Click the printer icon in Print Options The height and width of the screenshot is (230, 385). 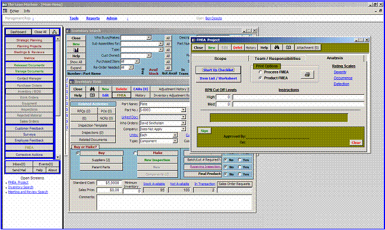pyautogui.click(x=307, y=75)
